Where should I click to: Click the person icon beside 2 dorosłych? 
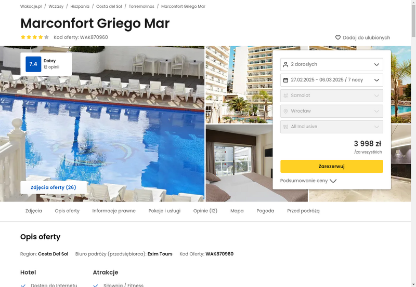click(x=285, y=64)
